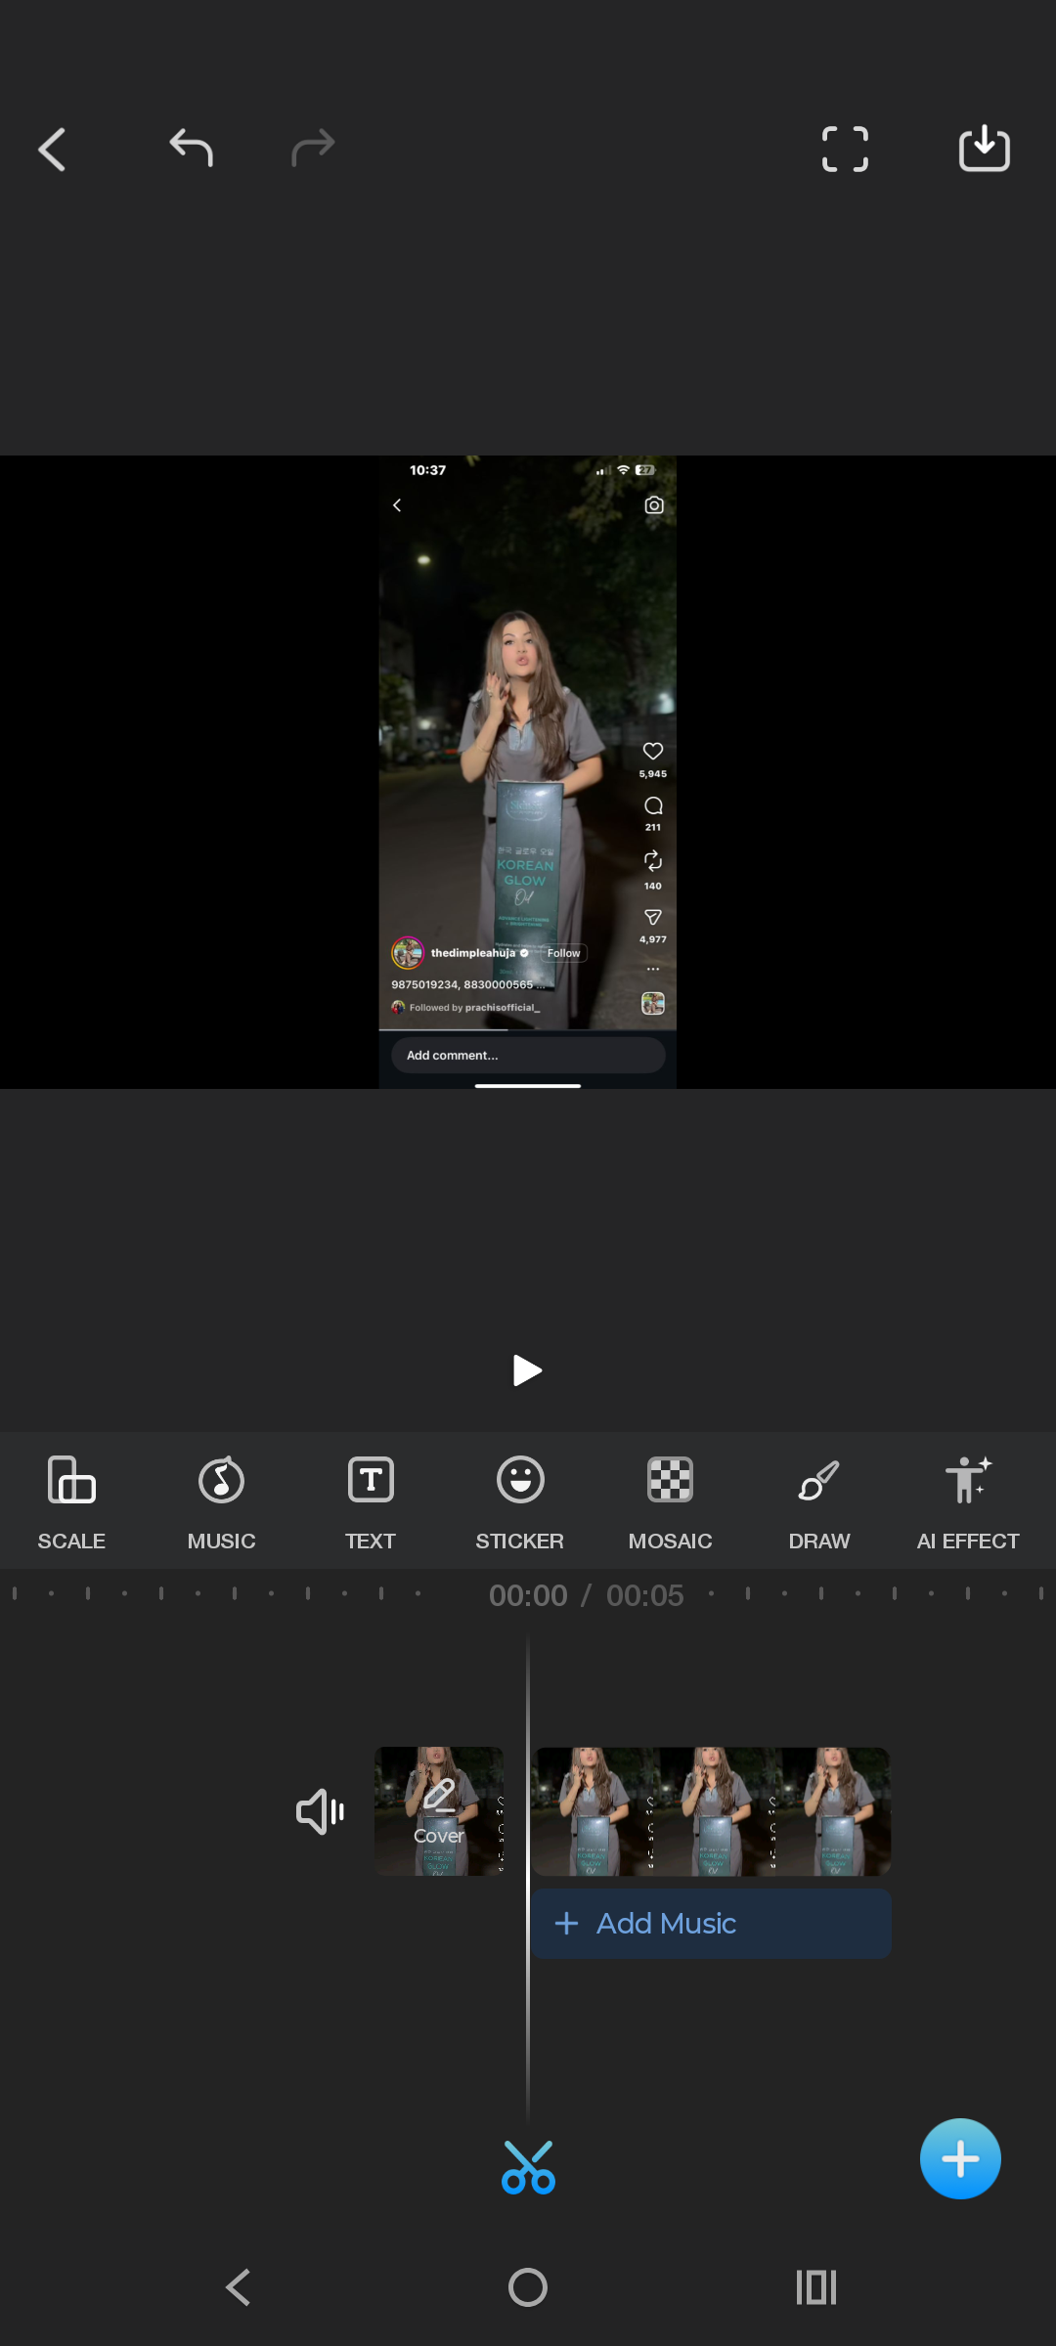Export video with the download icon

click(x=985, y=149)
